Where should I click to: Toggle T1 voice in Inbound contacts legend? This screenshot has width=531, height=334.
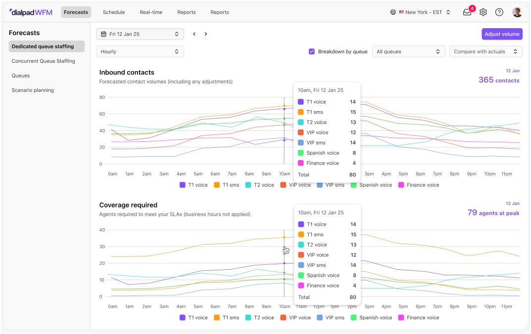[193, 185]
